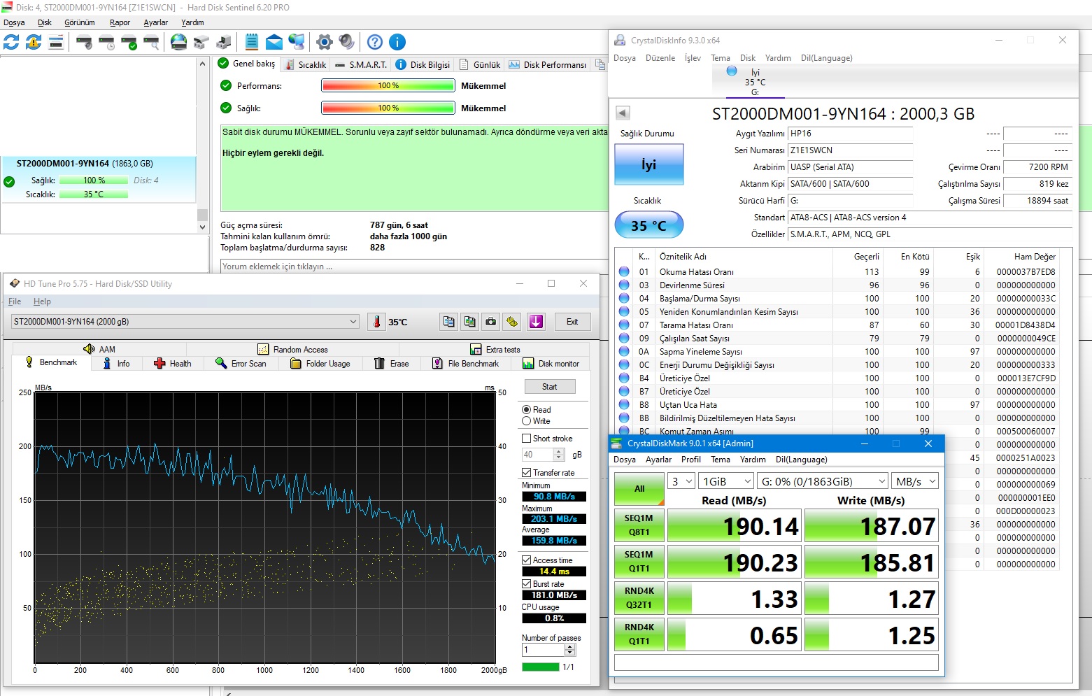This screenshot has height=696, width=1092.
Task: Select the Read radio button
Action: [x=527, y=410]
